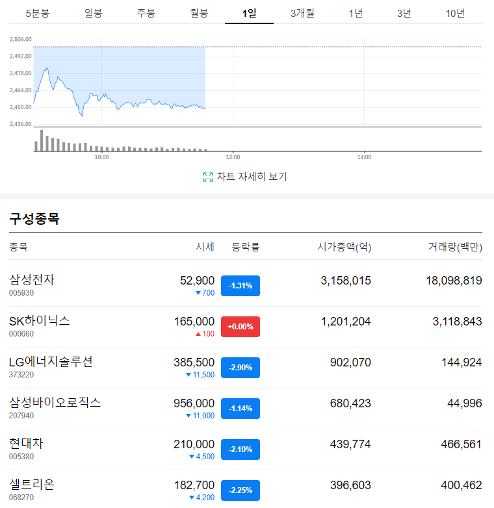Switch to the 5분봉 chart tab

click(37, 13)
